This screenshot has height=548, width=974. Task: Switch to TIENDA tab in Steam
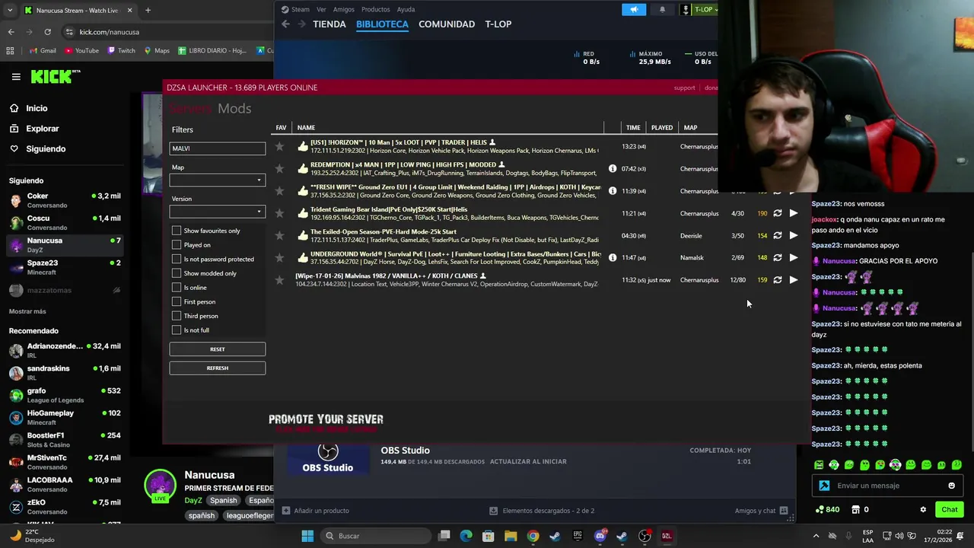pyautogui.click(x=329, y=24)
